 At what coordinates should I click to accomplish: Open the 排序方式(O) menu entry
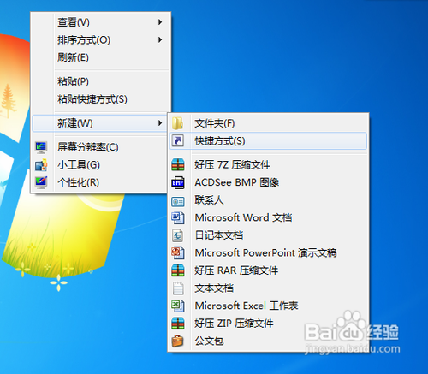point(100,40)
